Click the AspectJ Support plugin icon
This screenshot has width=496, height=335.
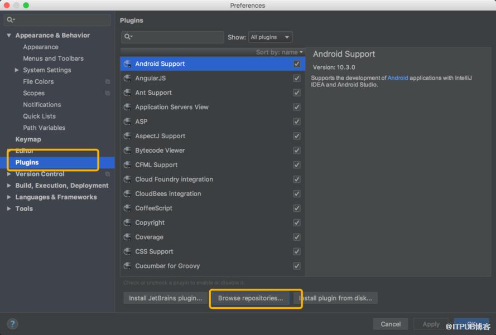pos(127,136)
